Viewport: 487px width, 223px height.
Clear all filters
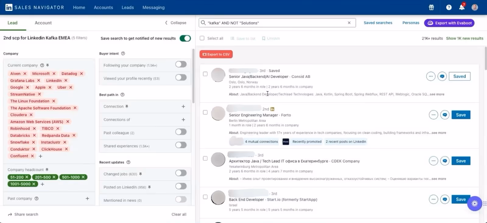click(179, 214)
